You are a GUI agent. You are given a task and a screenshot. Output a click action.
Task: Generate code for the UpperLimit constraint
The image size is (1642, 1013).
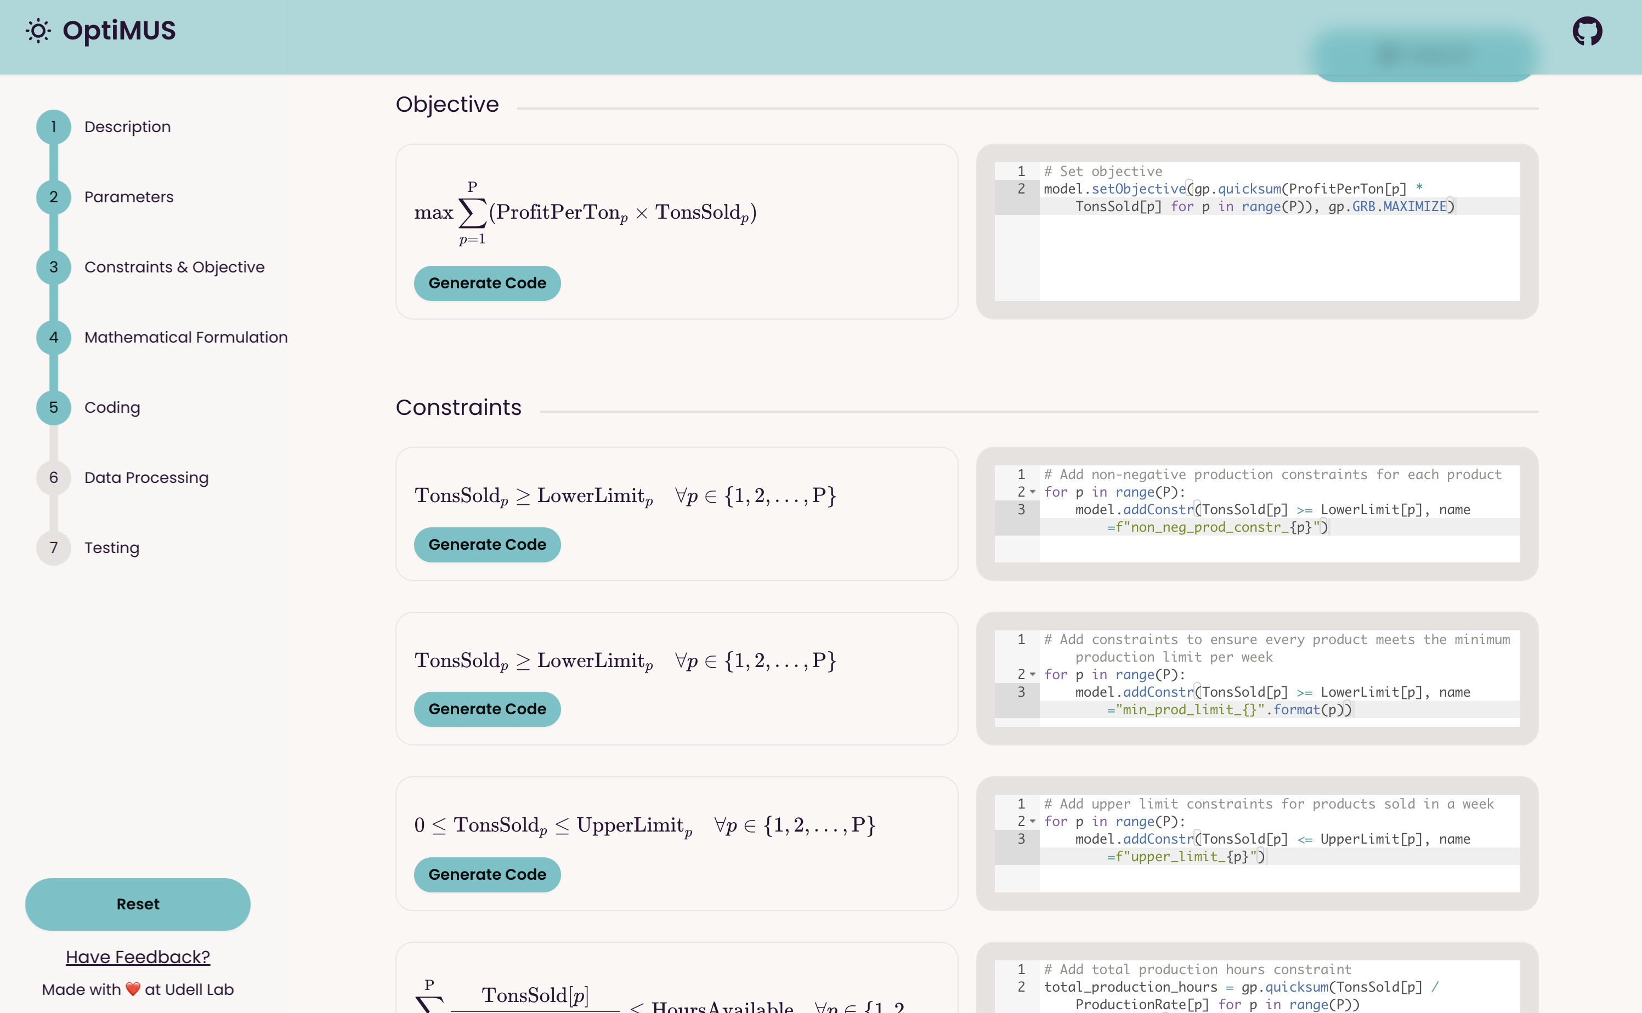click(x=487, y=874)
